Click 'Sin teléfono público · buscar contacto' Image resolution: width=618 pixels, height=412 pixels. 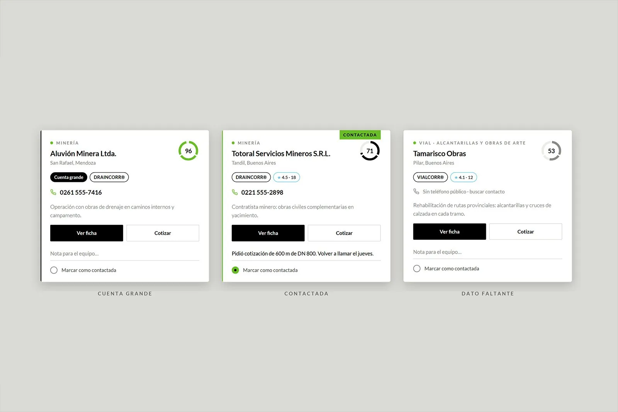point(463,192)
